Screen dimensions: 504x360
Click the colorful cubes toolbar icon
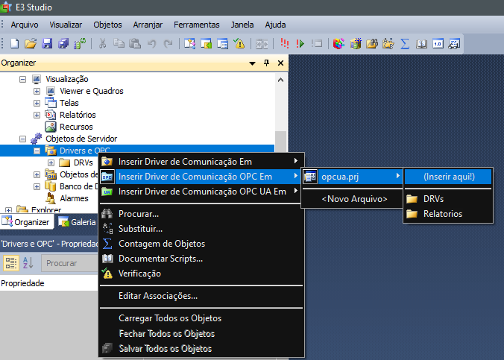coord(338,43)
